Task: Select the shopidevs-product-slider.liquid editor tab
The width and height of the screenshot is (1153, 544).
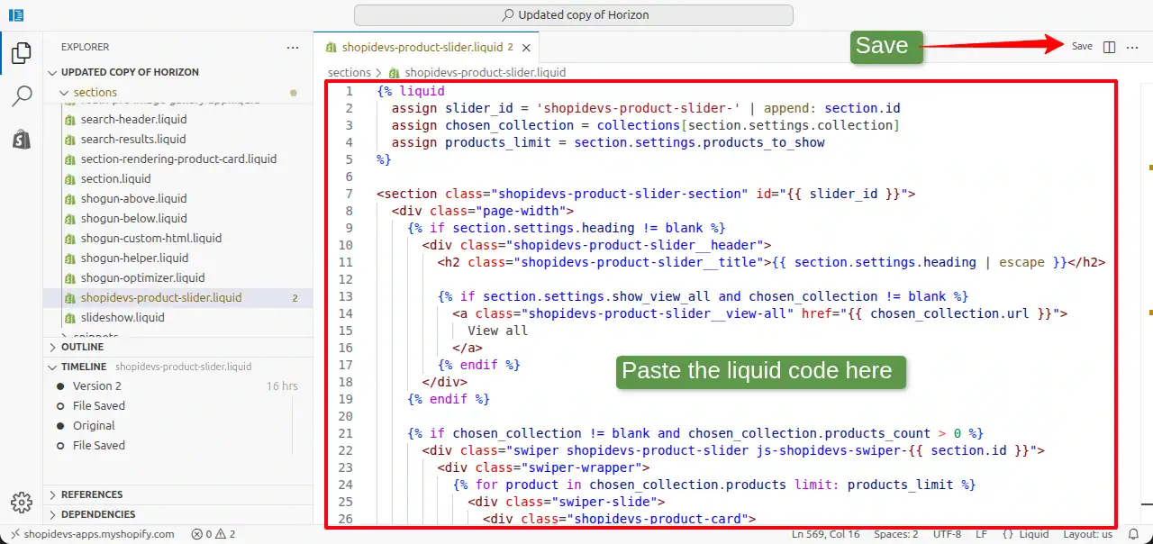Action: [x=427, y=48]
